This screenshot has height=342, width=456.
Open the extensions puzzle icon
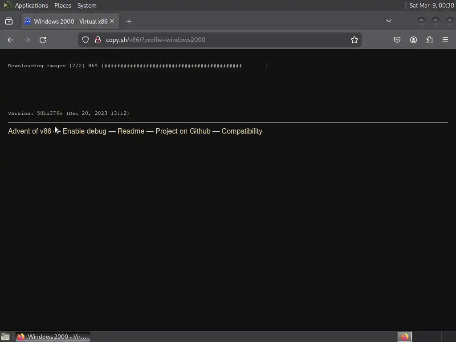(x=429, y=40)
